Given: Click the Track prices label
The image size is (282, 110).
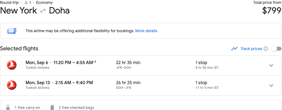Looking at the screenshot, I should [x=251, y=49].
